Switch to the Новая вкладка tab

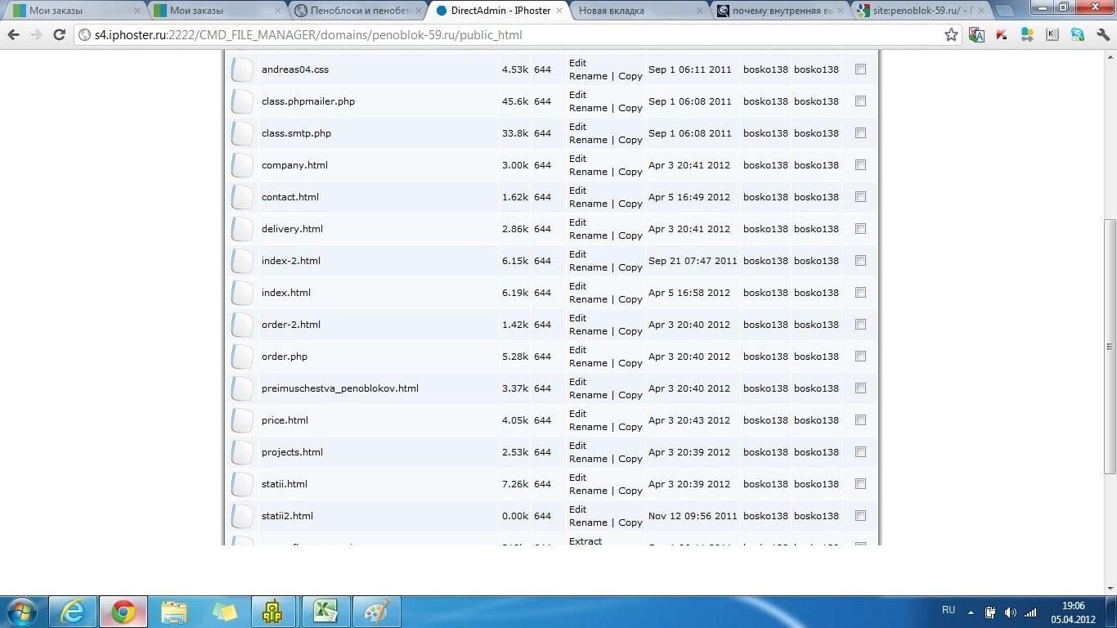click(x=638, y=11)
